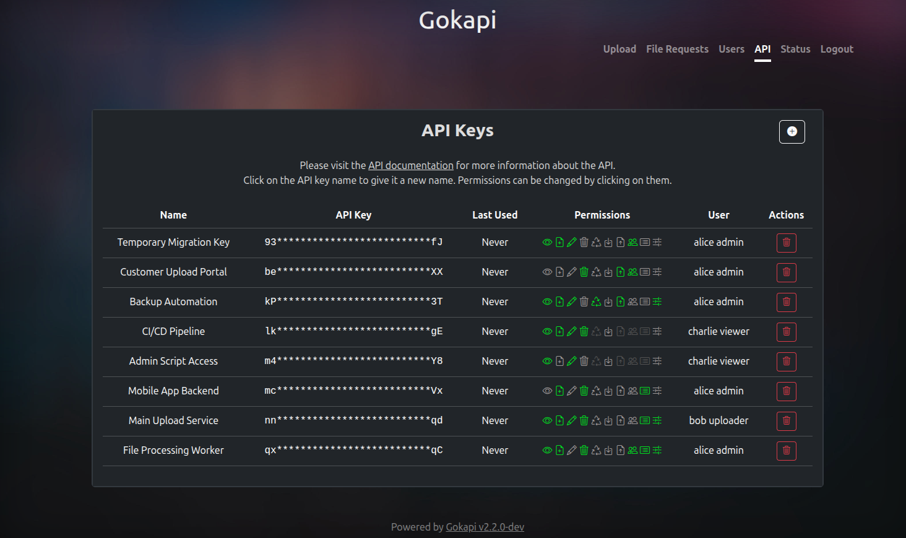Delete the Main Upload Service key
906x538 pixels.
coord(786,421)
